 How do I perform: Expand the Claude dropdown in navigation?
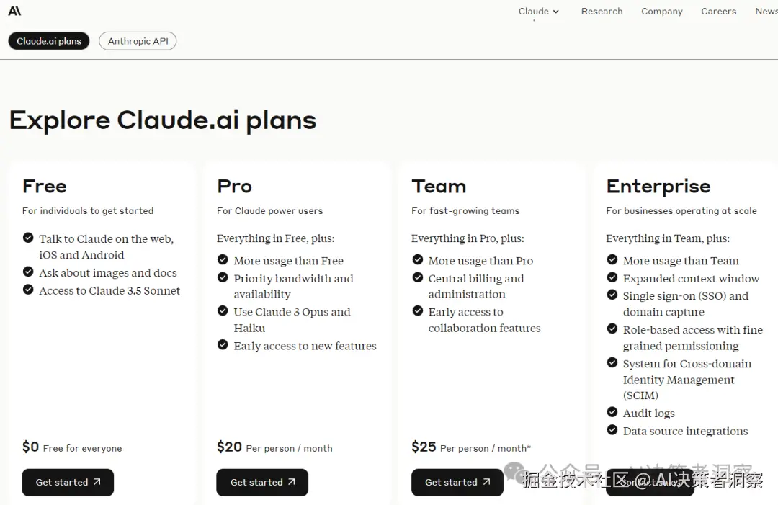[x=539, y=12]
